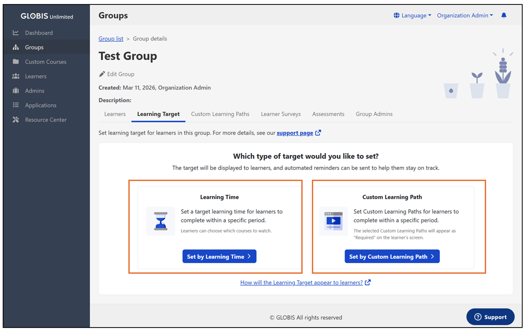Click the Groups hierarchy icon in sidebar
The height and width of the screenshot is (332, 528).
point(15,47)
